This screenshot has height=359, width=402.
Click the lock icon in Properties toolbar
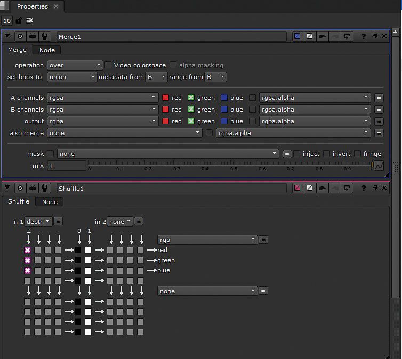click(x=19, y=21)
